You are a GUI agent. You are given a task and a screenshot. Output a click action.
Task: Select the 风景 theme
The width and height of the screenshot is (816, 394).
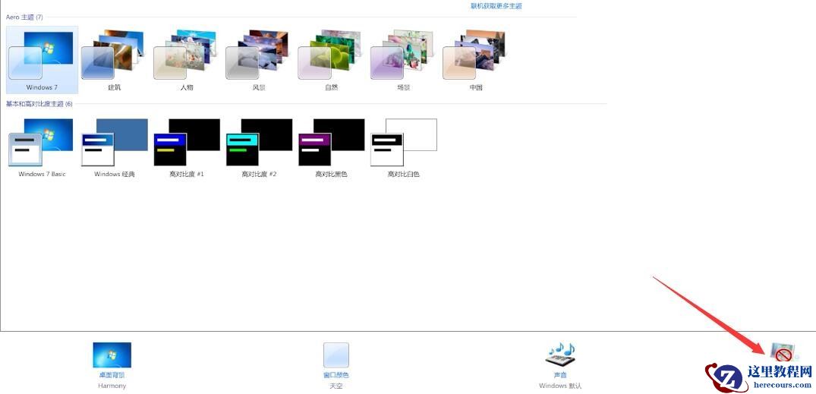(258, 60)
